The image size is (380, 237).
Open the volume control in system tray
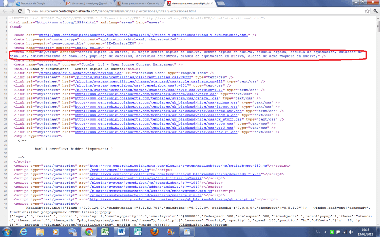coord(351,232)
